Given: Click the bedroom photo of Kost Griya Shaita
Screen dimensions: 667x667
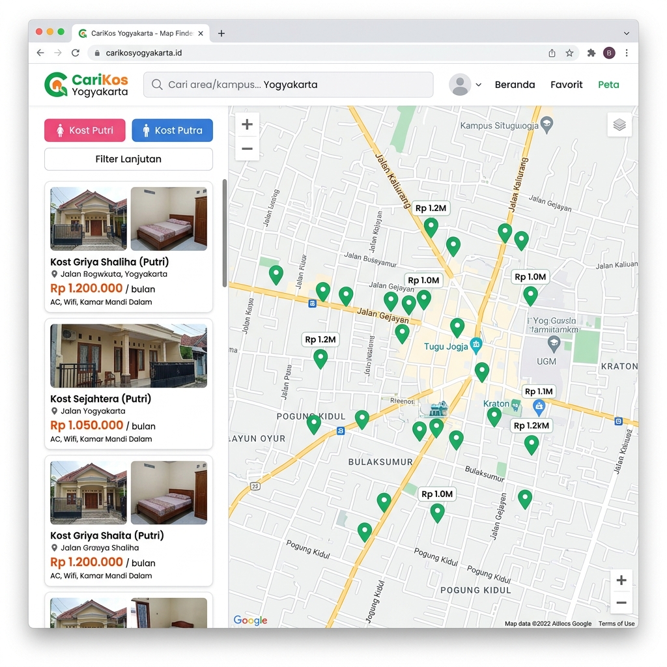Looking at the screenshot, I should point(169,492).
